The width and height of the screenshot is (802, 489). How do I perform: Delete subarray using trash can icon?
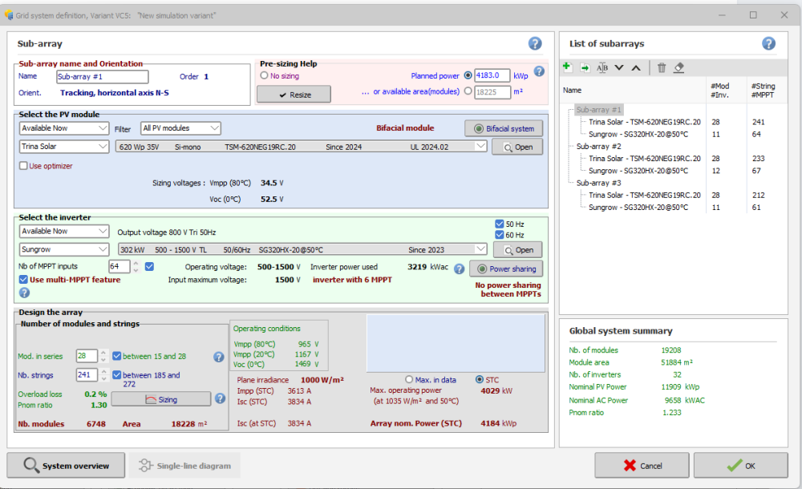click(x=662, y=68)
